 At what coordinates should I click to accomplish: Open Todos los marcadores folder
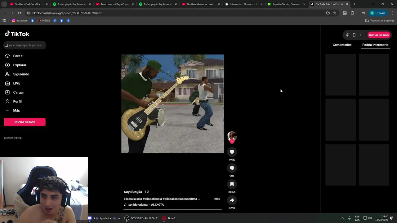pos(380,21)
